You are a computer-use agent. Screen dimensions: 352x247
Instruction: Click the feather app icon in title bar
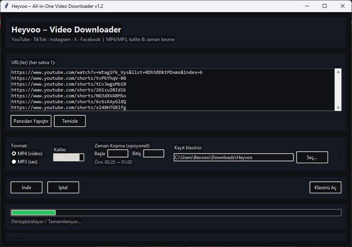pyautogui.click(x=7, y=6)
